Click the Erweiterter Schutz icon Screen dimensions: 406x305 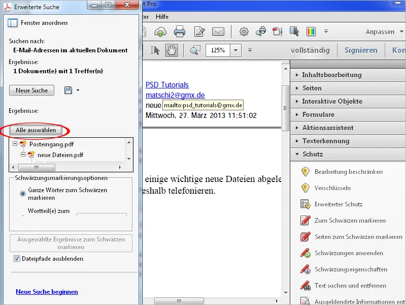click(x=306, y=204)
